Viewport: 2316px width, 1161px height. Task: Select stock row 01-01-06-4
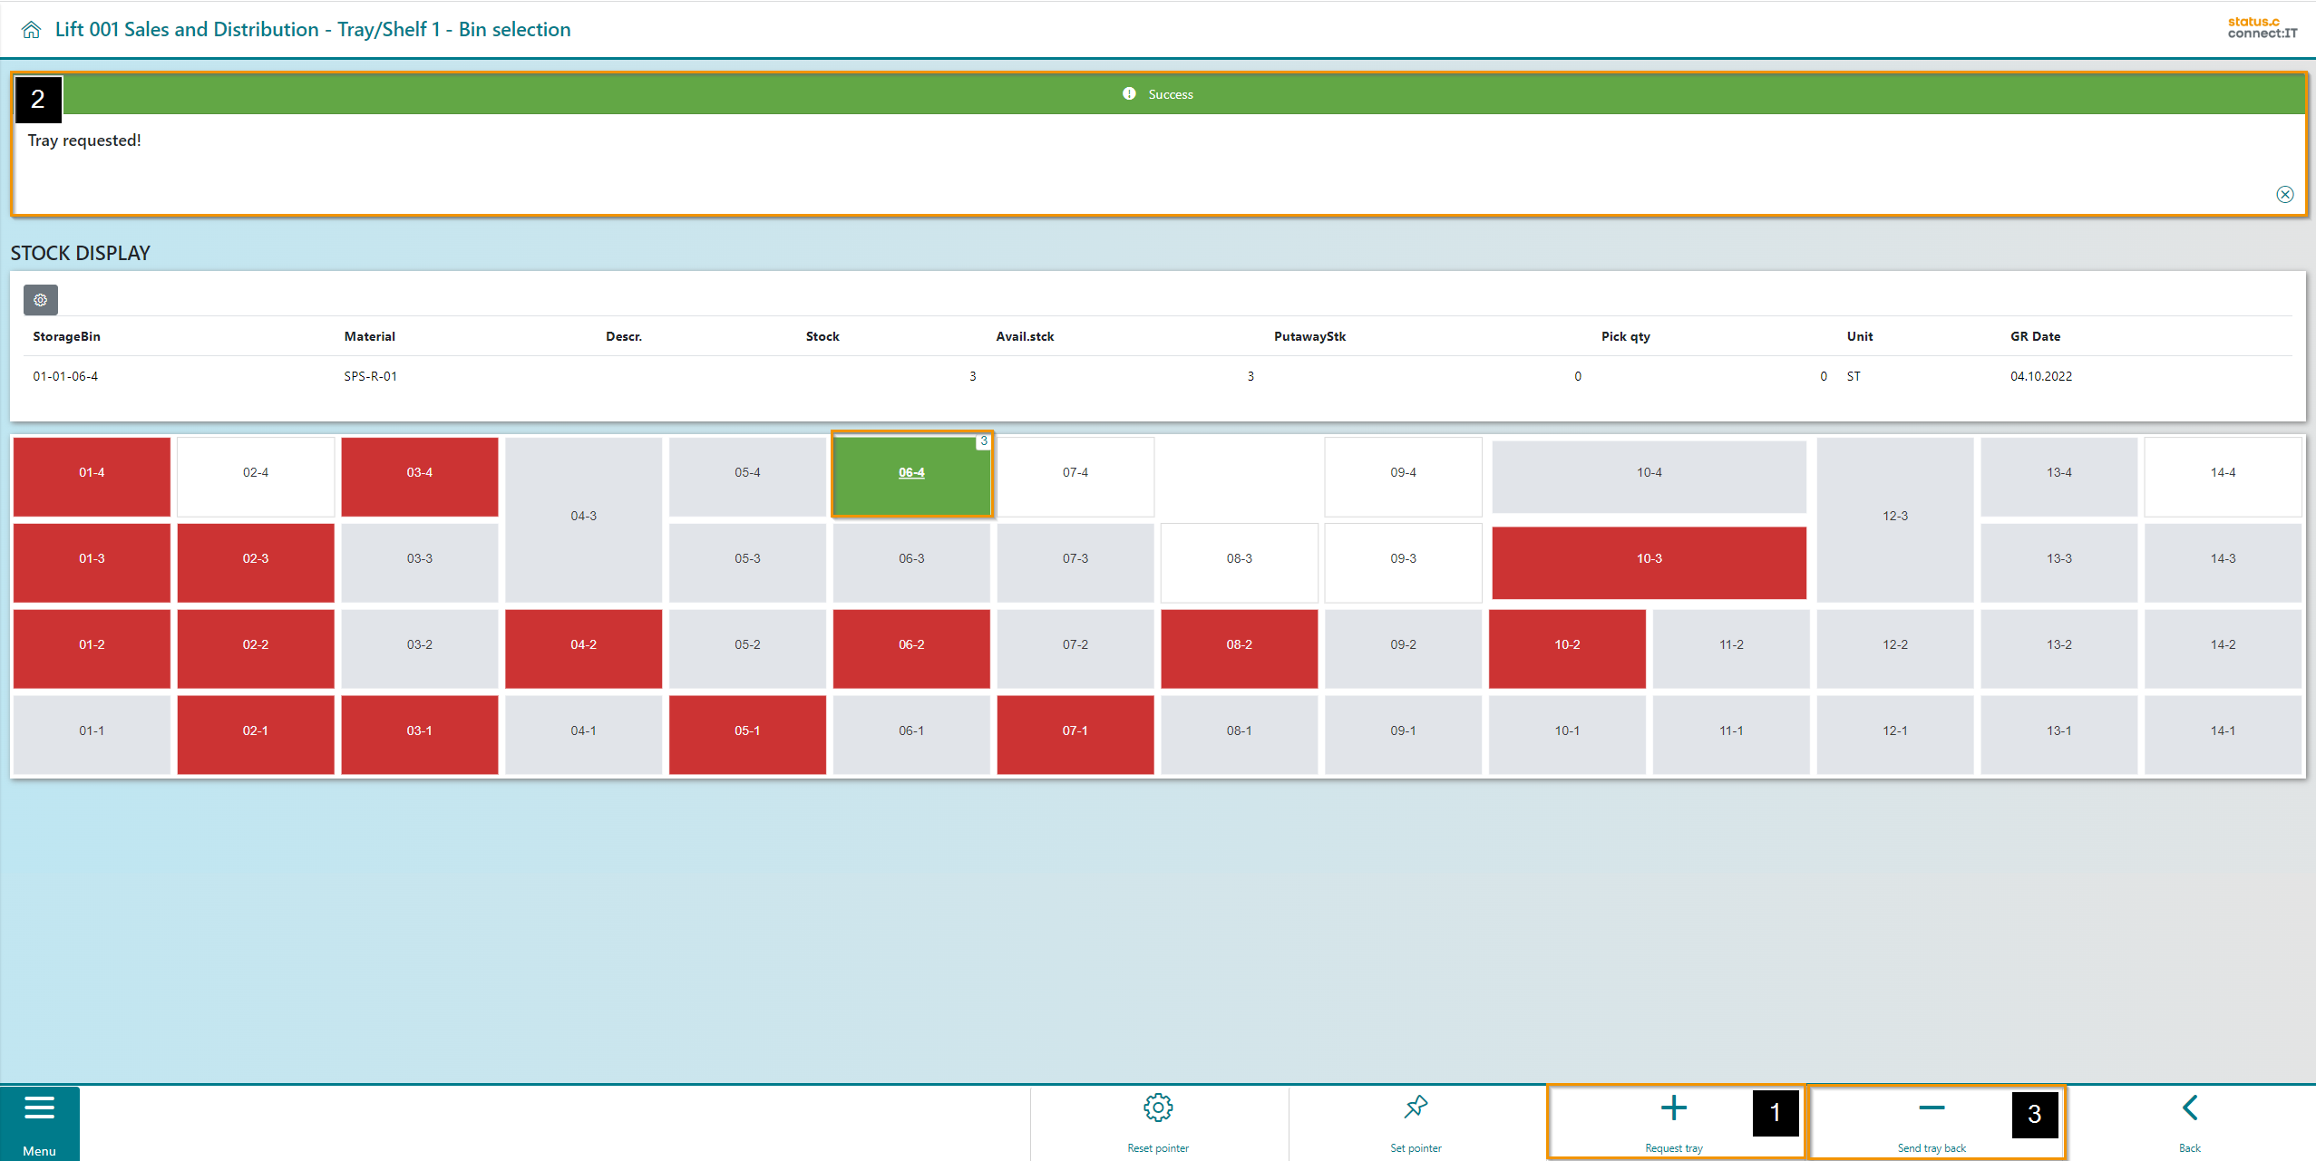point(65,376)
